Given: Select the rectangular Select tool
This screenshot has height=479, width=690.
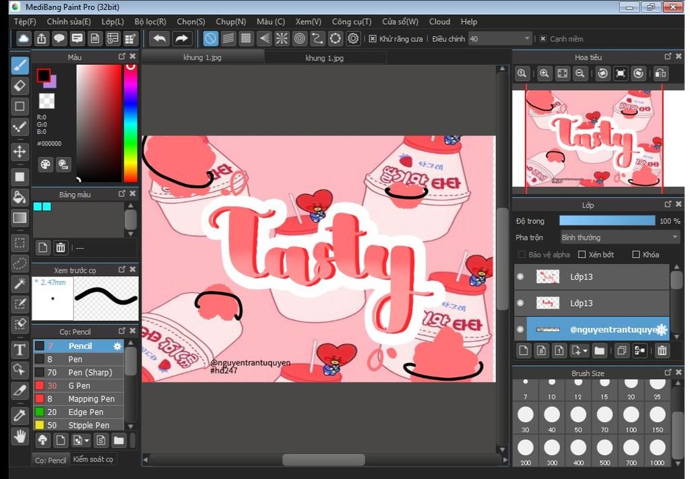Looking at the screenshot, I should pyautogui.click(x=20, y=243).
